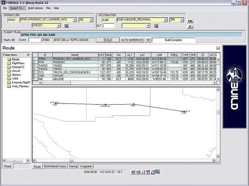Open the Build Options menu
Screen dimensions: 249x186
click(36, 8)
